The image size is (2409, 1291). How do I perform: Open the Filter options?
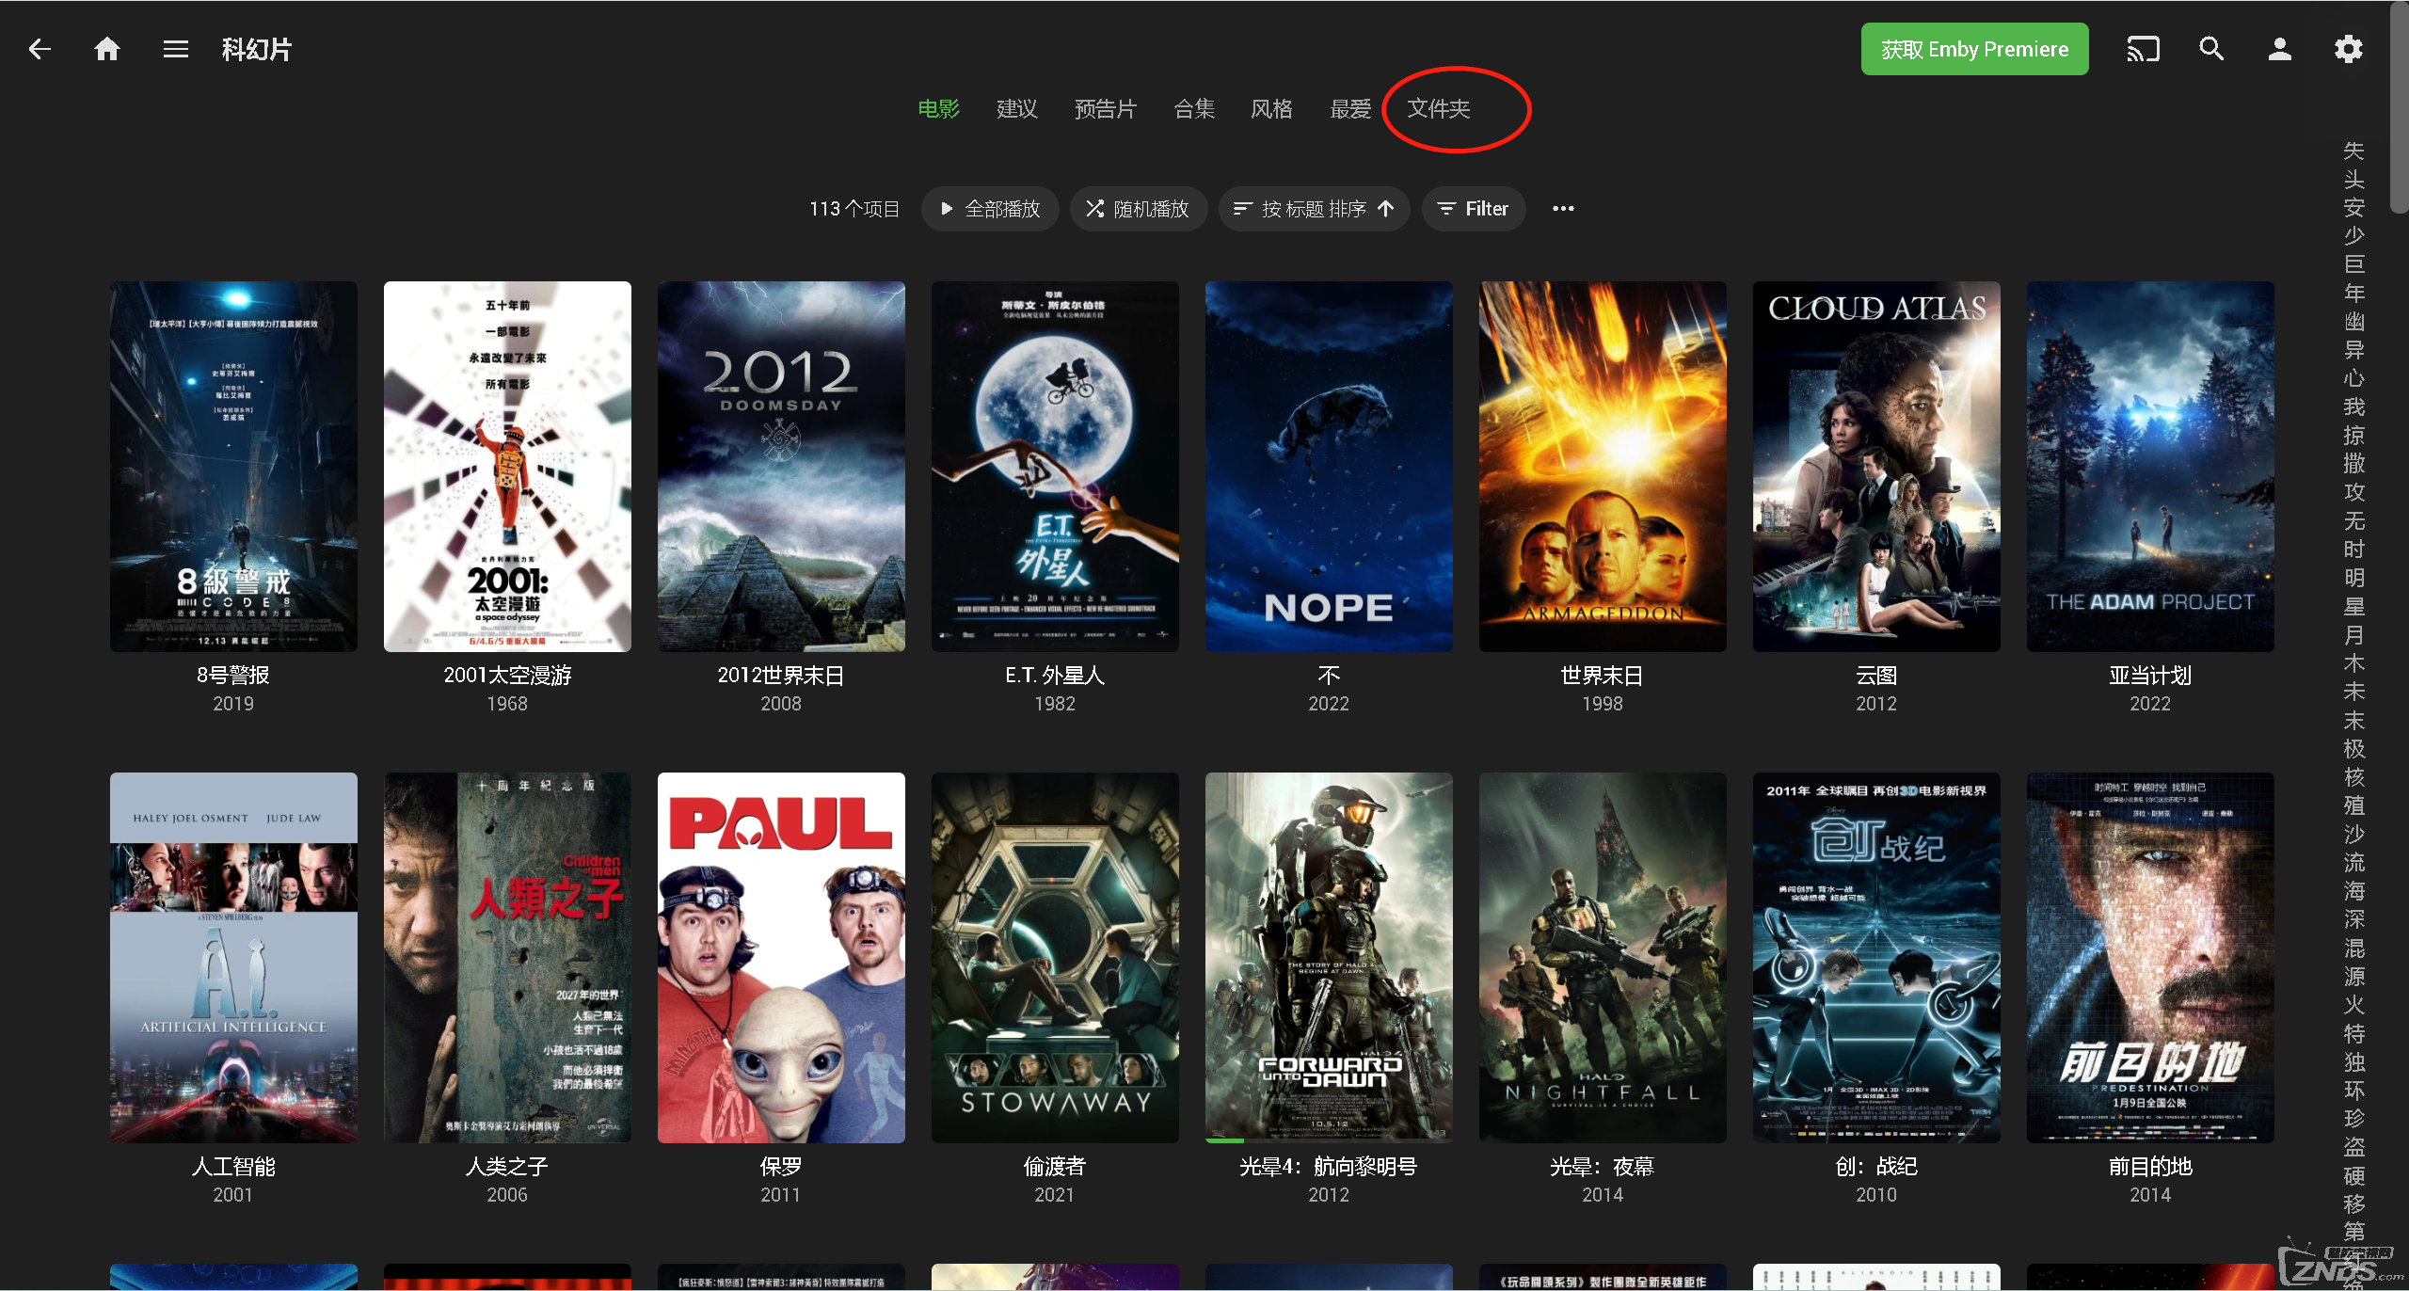click(1474, 209)
